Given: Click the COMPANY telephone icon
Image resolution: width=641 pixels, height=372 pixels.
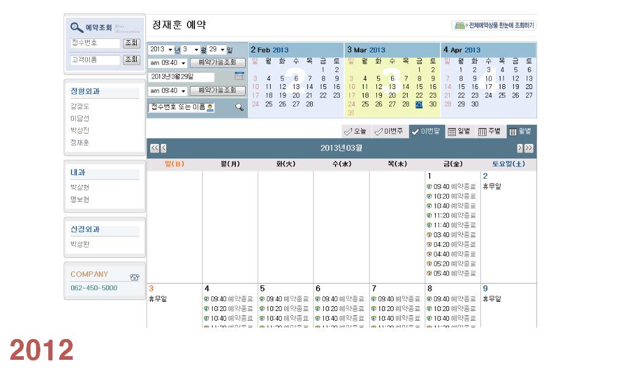Looking at the screenshot, I should (134, 277).
